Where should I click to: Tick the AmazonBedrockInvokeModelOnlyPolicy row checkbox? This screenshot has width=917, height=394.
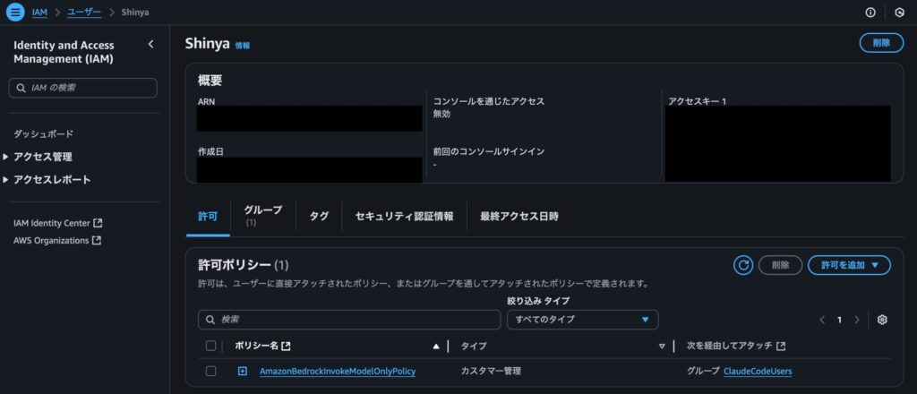pyautogui.click(x=211, y=372)
